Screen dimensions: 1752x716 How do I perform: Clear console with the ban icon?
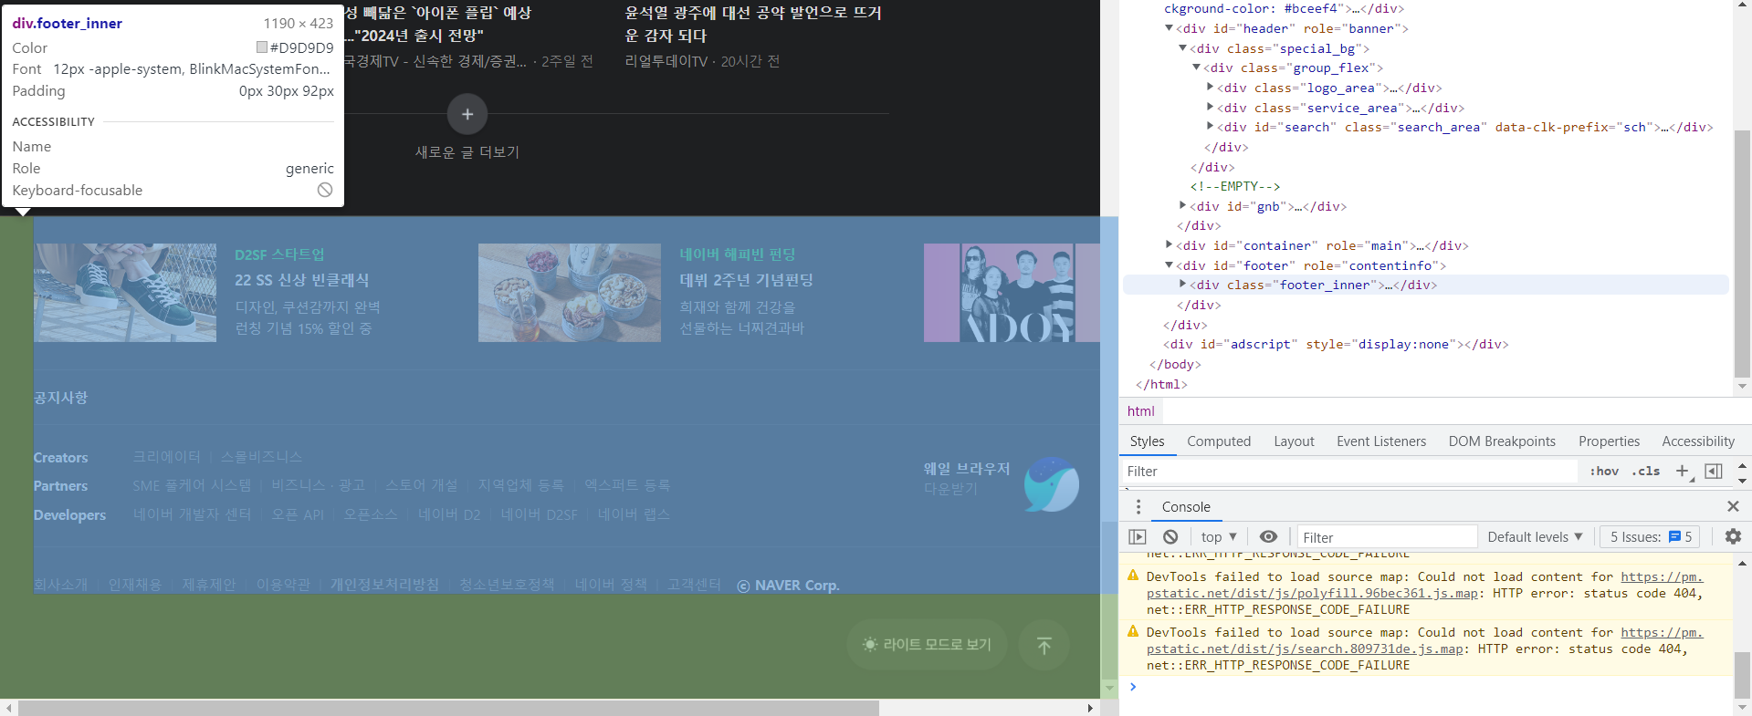1170,537
